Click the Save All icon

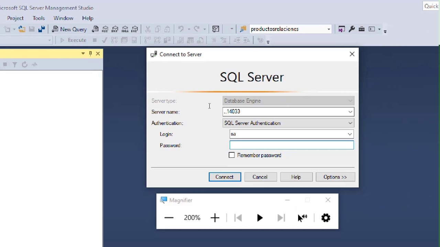click(x=42, y=29)
